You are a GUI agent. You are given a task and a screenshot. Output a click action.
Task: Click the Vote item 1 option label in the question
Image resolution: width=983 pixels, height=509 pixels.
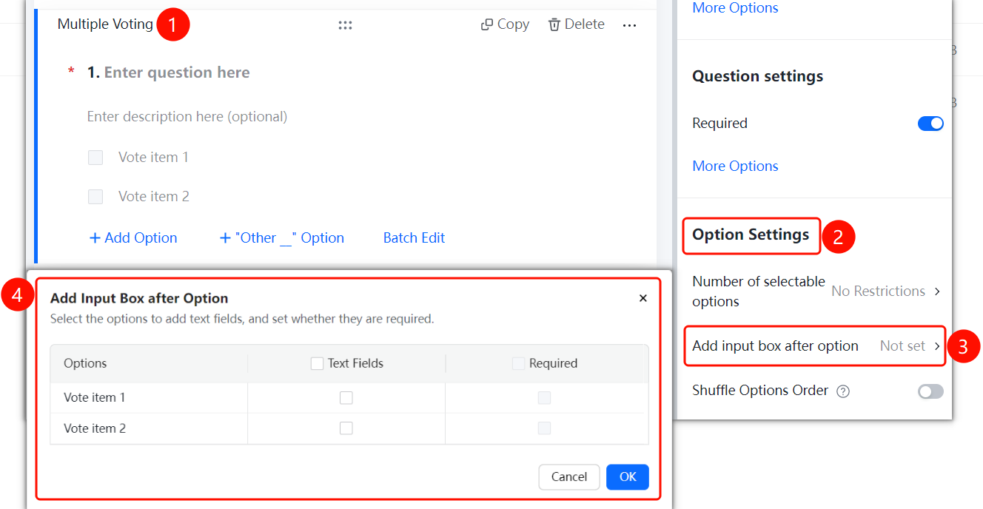click(153, 158)
